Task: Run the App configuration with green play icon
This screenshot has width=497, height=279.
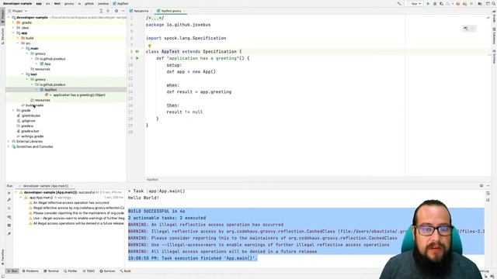Action: [428, 4]
